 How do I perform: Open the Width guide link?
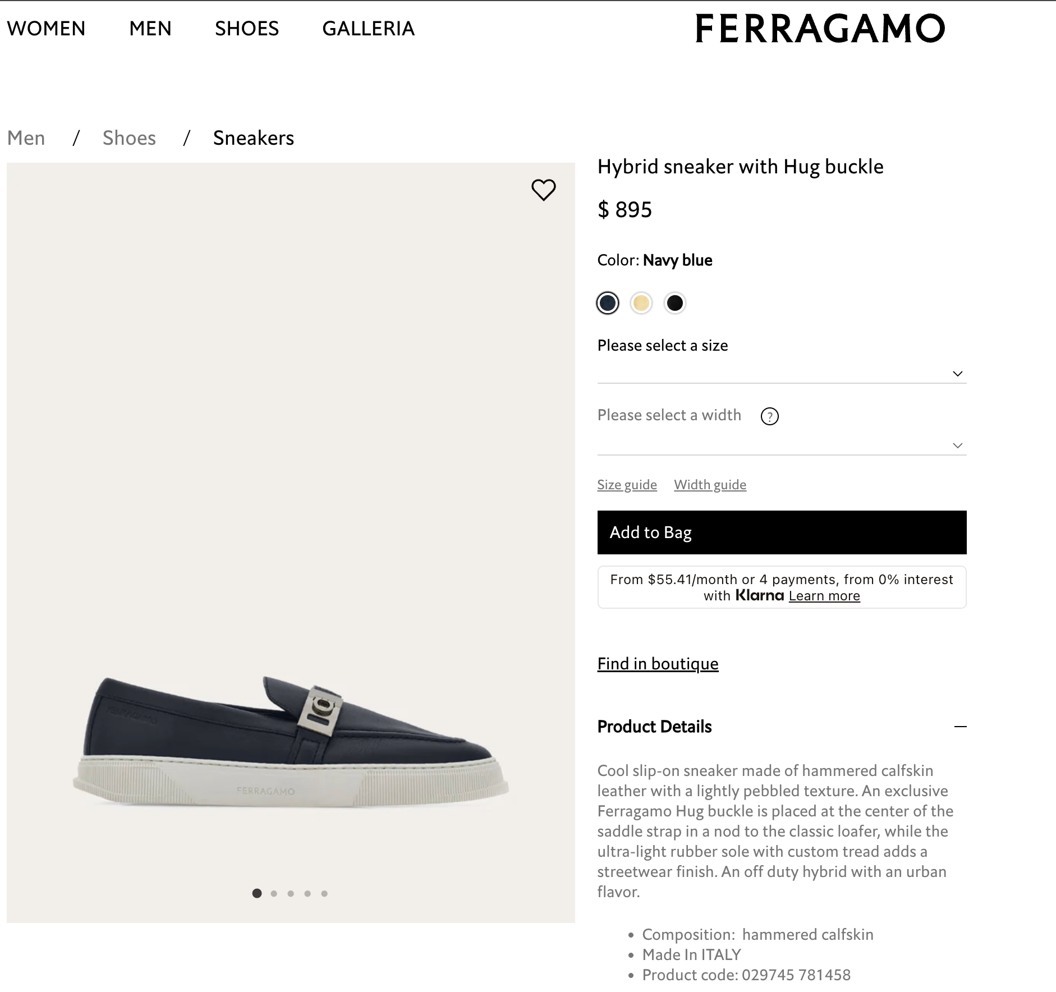point(710,484)
